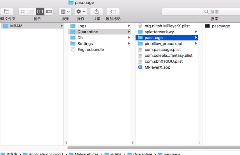Image resolution: width=240 pixels, height=155 pixels.
Task: Click the highlighted pascuage folder icon
Action: click(140, 38)
